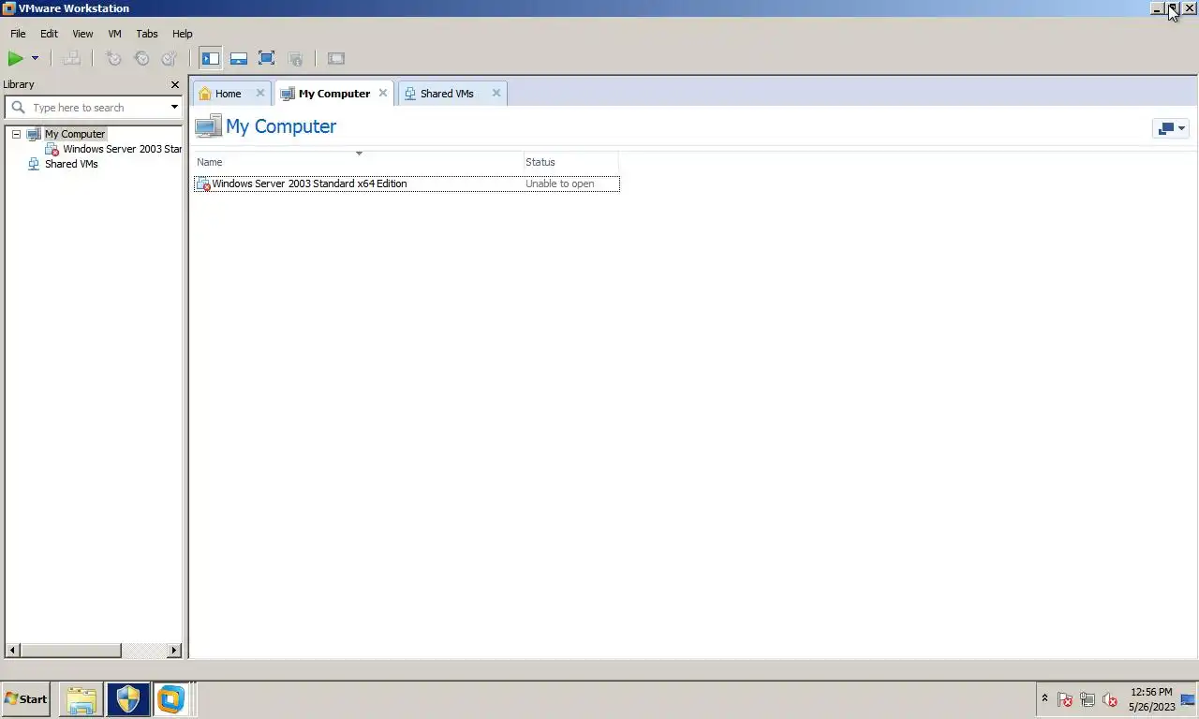1199x719 pixels.
Task: Collapse the My Computer tree node
Action: [x=16, y=134]
